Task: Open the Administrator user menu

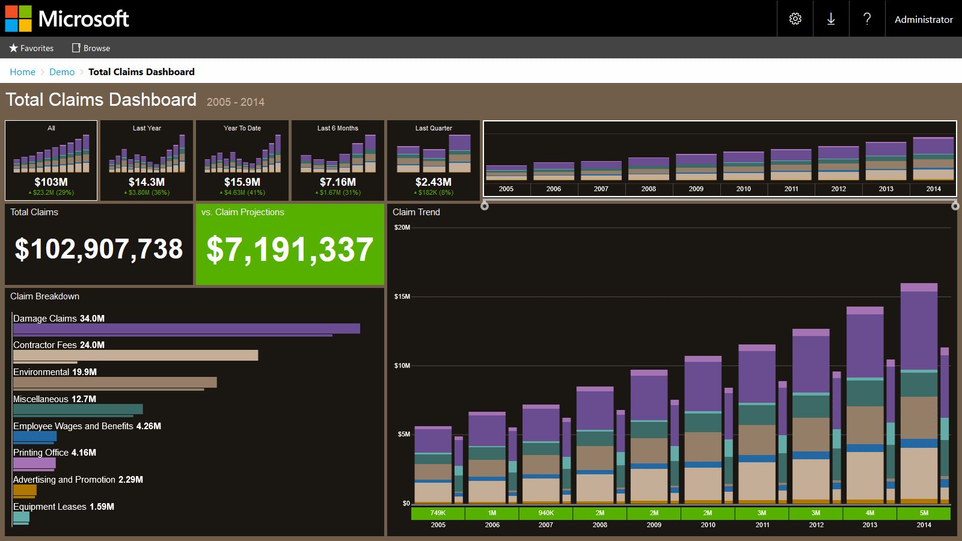Action: [924, 19]
